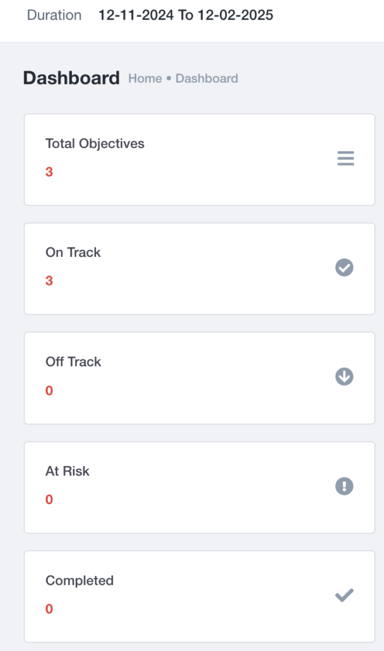Click the circled checkmark icon for On Track
This screenshot has height=651, width=384.
(344, 268)
